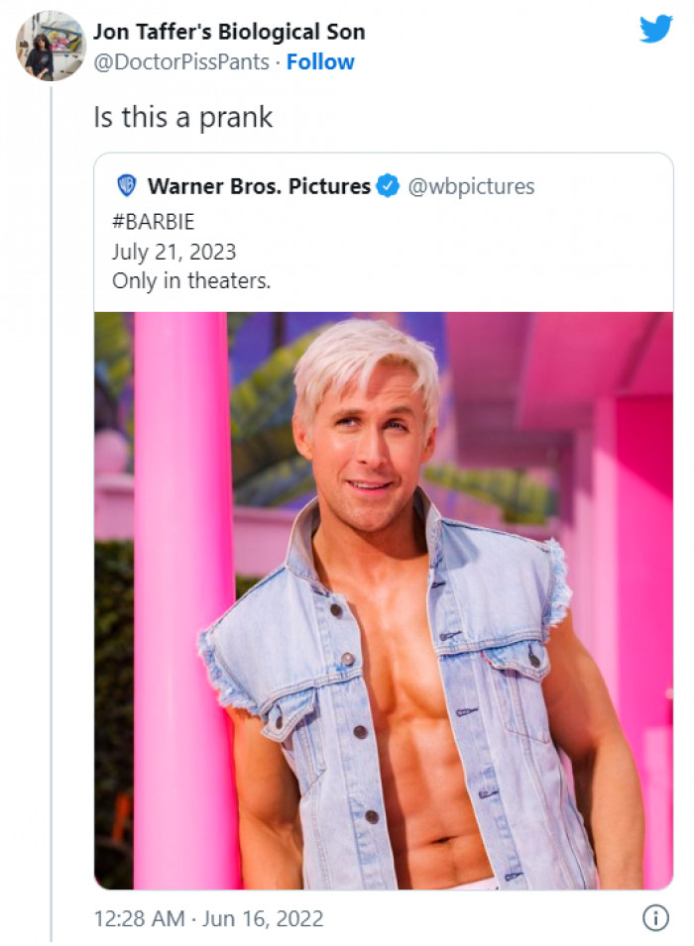Select the author name 'Jon Taffer's Biological Son'
Image resolution: width=694 pixels, height=946 pixels.
click(230, 31)
